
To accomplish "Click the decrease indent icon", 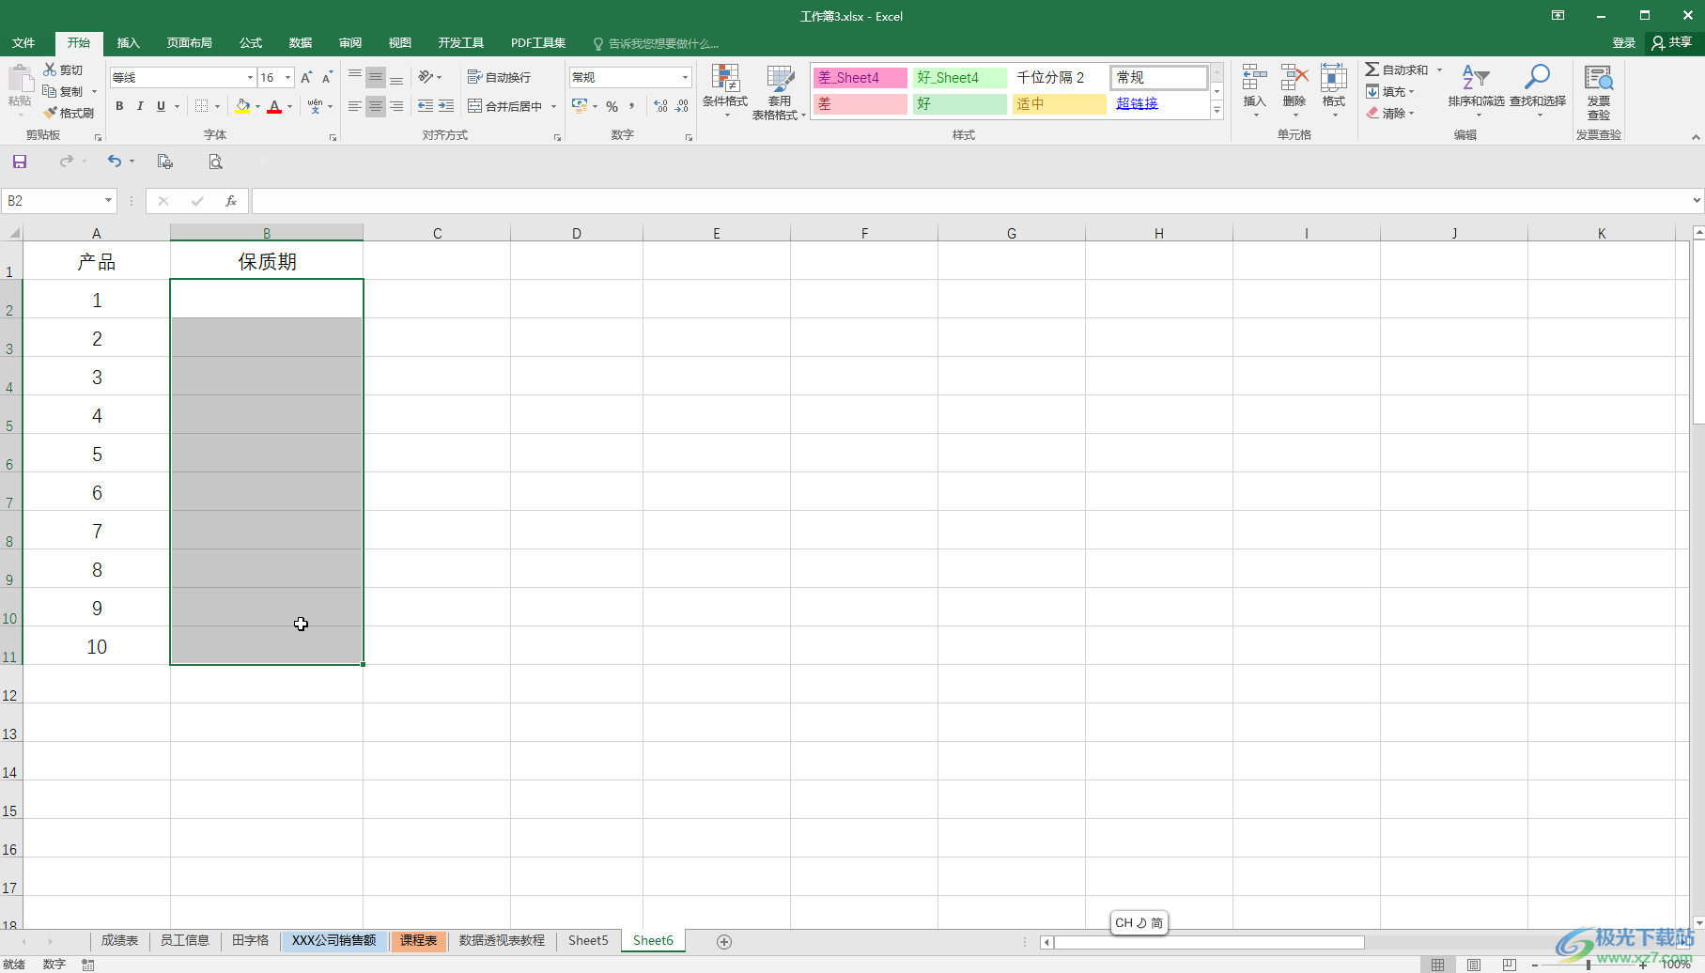I will tap(425, 106).
